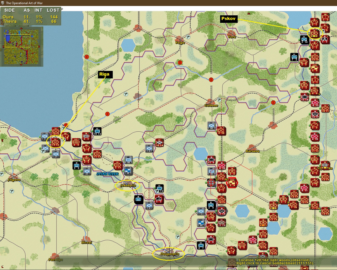Select the gray XXX corps unit 3 4

click(201, 222)
